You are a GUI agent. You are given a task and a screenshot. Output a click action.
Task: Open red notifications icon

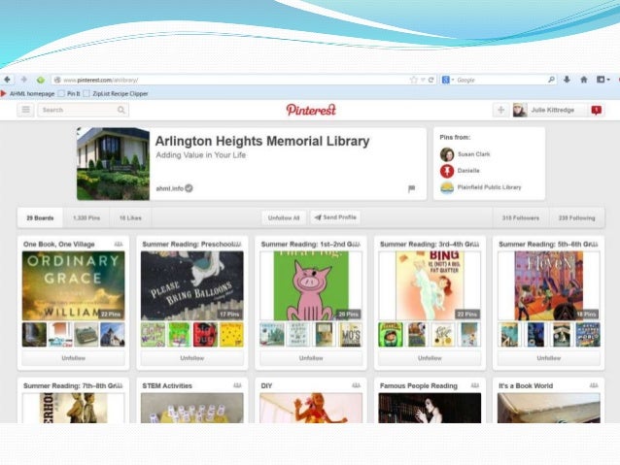[x=597, y=110]
